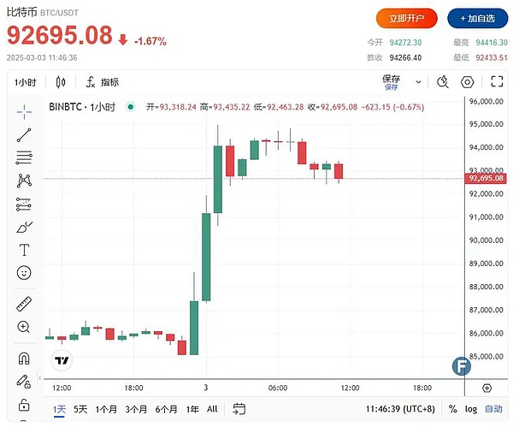513x427 pixels.
Task: Select the trend line drawing tool
Action: (24, 134)
